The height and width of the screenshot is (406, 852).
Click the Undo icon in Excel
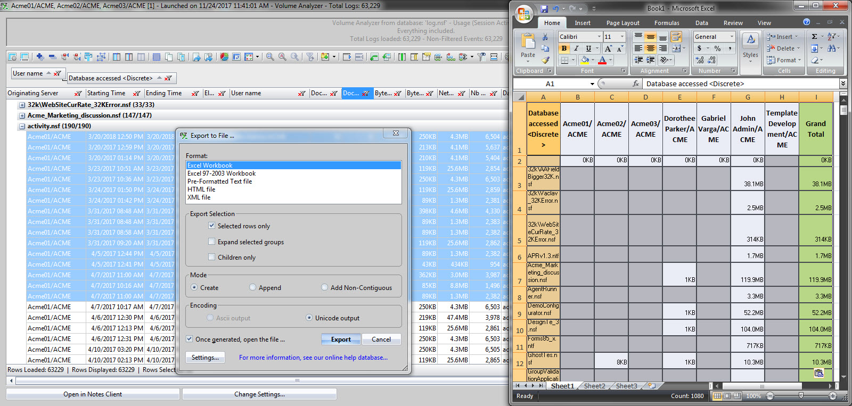[556, 9]
